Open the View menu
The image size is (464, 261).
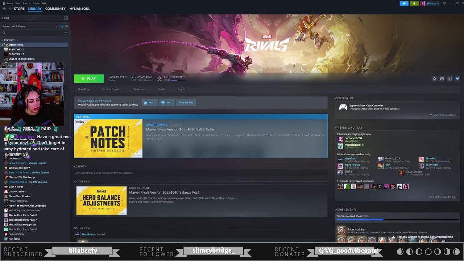click(18, 3)
